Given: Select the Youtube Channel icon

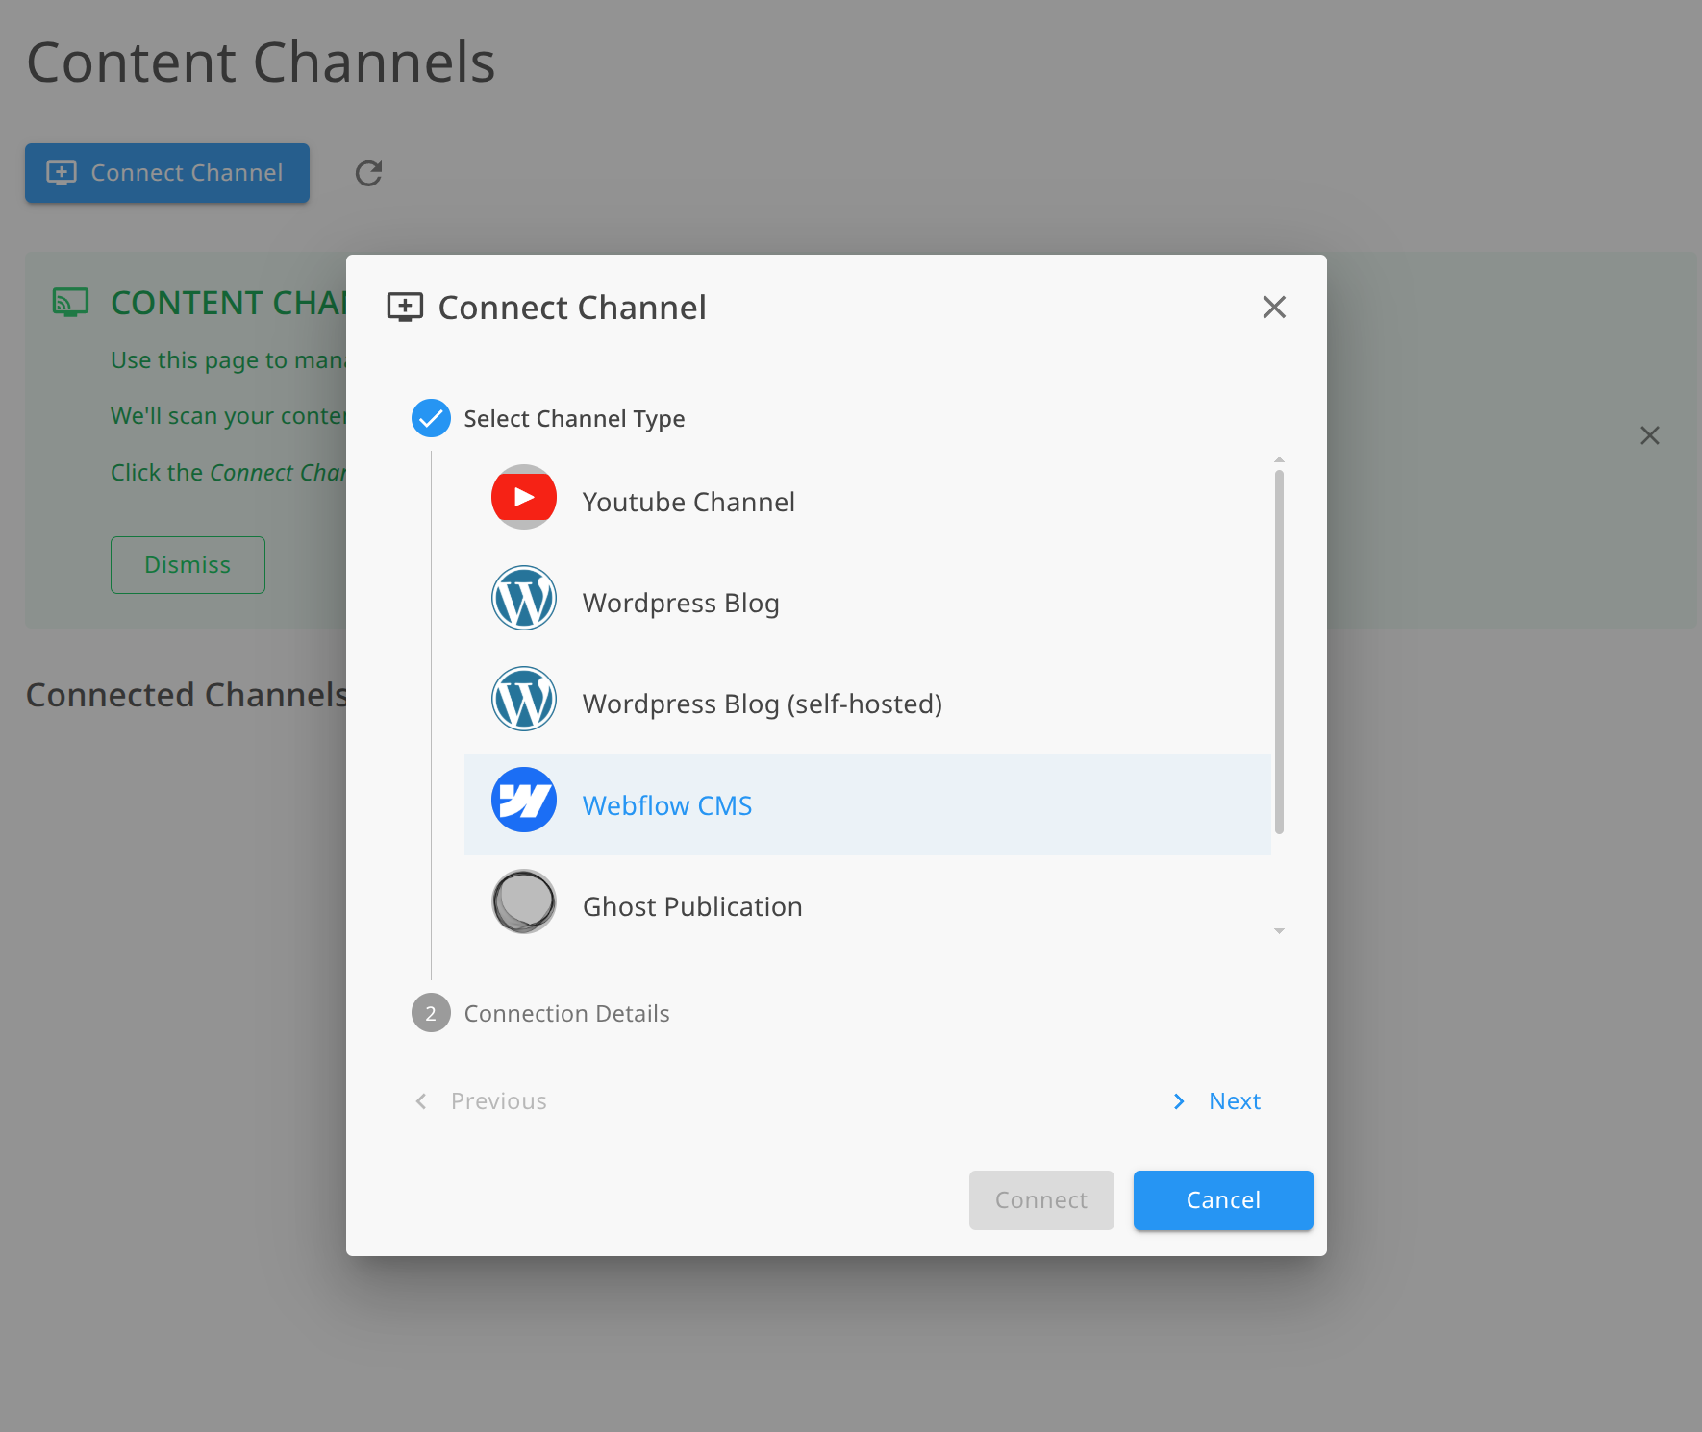Looking at the screenshot, I should (523, 498).
